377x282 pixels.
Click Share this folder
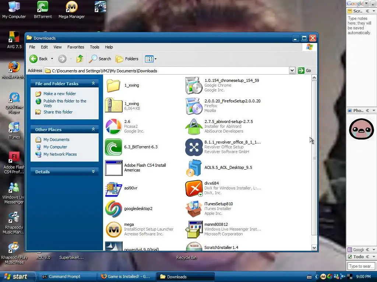click(x=58, y=112)
